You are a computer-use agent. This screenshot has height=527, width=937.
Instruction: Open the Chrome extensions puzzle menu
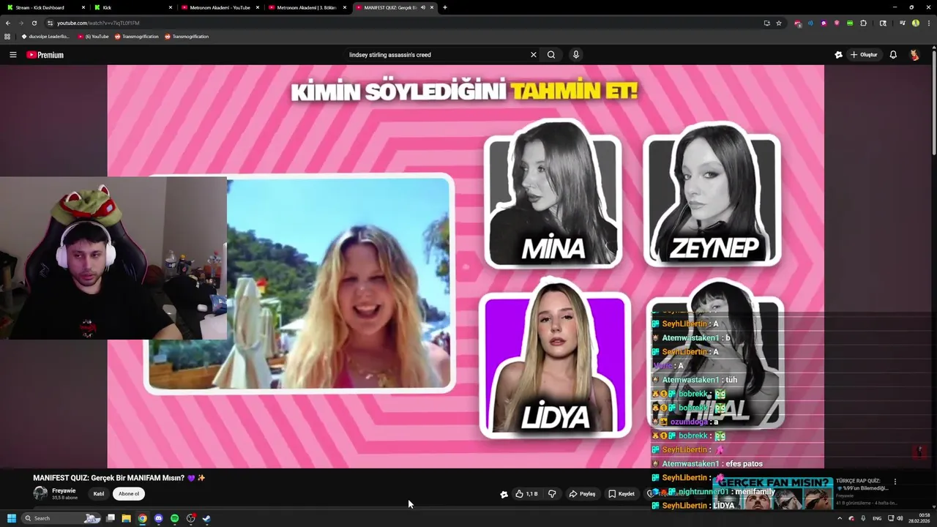click(863, 23)
